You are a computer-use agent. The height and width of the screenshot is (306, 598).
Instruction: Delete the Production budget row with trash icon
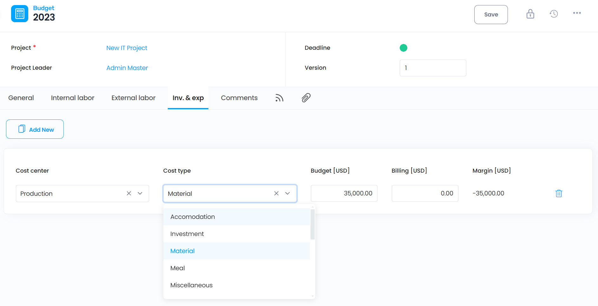tap(559, 193)
